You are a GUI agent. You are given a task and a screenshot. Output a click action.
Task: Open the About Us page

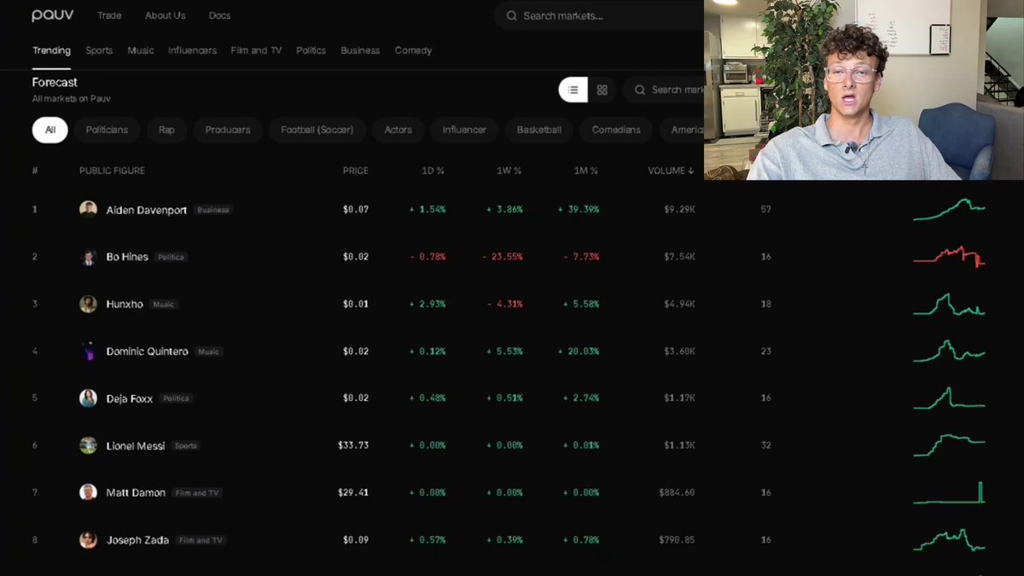[165, 15]
